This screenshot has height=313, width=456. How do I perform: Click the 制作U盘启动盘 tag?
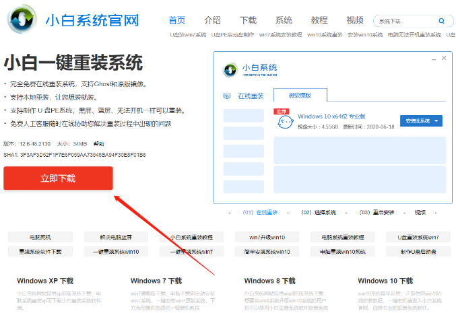(418, 251)
